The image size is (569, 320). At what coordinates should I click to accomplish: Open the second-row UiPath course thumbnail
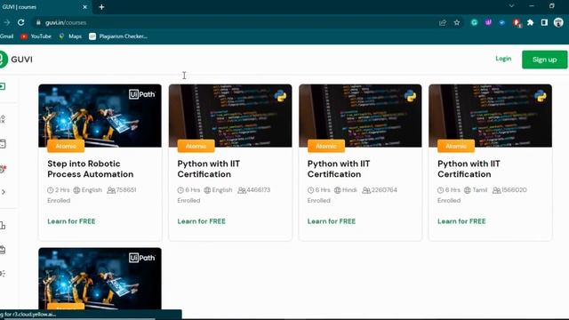tap(100, 278)
